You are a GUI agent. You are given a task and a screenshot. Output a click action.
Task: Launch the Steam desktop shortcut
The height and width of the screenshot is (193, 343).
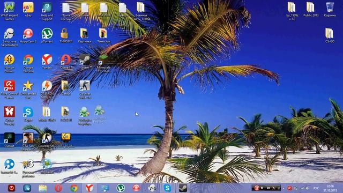(x=85, y=62)
